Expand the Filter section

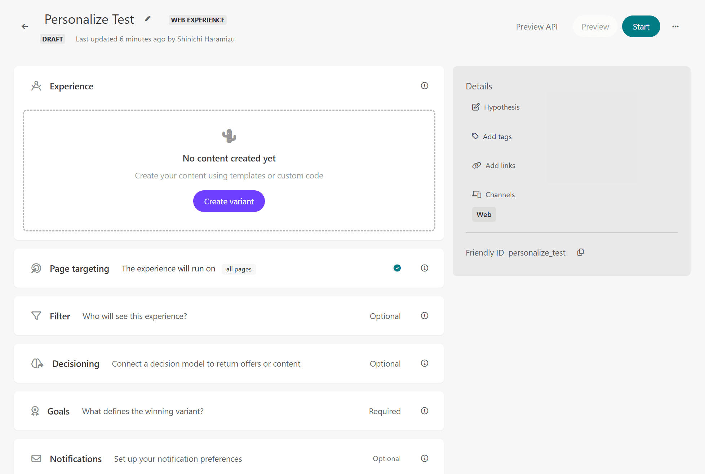point(60,316)
